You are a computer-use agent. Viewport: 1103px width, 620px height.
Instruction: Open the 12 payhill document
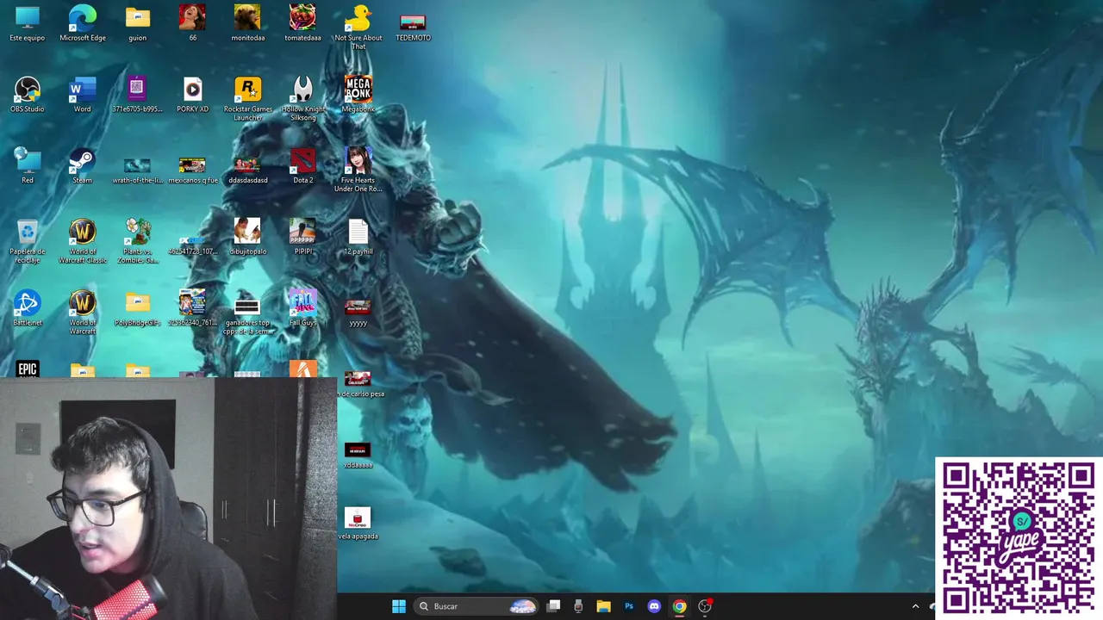358,237
